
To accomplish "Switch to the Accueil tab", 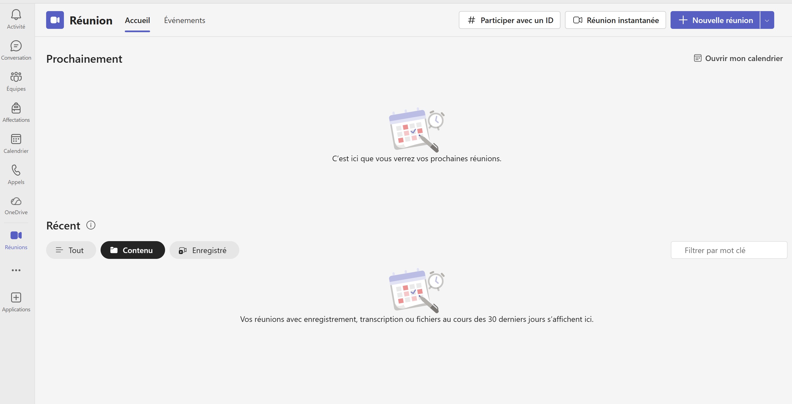I will pyautogui.click(x=137, y=20).
